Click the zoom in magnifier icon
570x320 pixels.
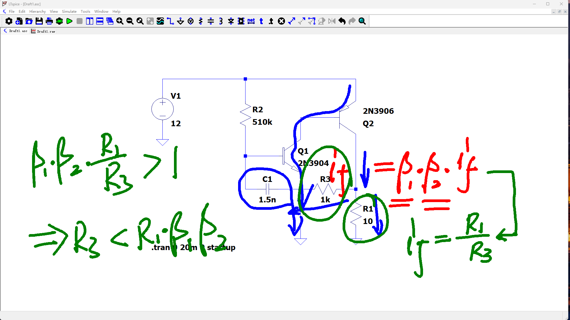[120, 21]
